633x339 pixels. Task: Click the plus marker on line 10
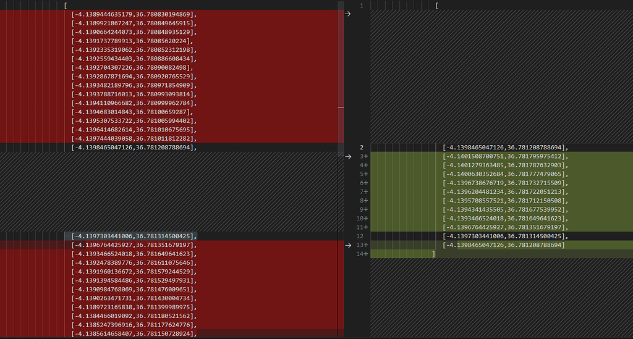(x=366, y=219)
